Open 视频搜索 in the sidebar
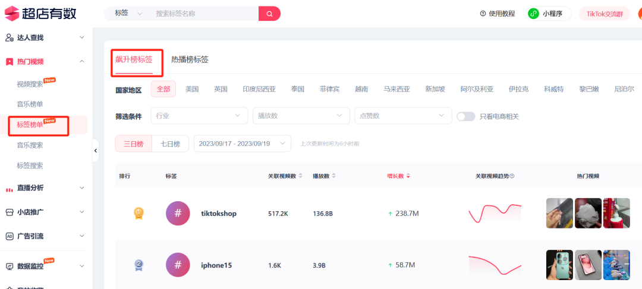Image resolution: width=642 pixels, height=289 pixels. coord(30,84)
